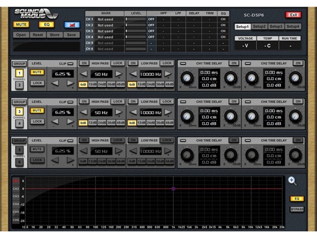Raise channel 3 high pass frequency arrow
Viewport: 317px width, 238px height.
point(119,112)
